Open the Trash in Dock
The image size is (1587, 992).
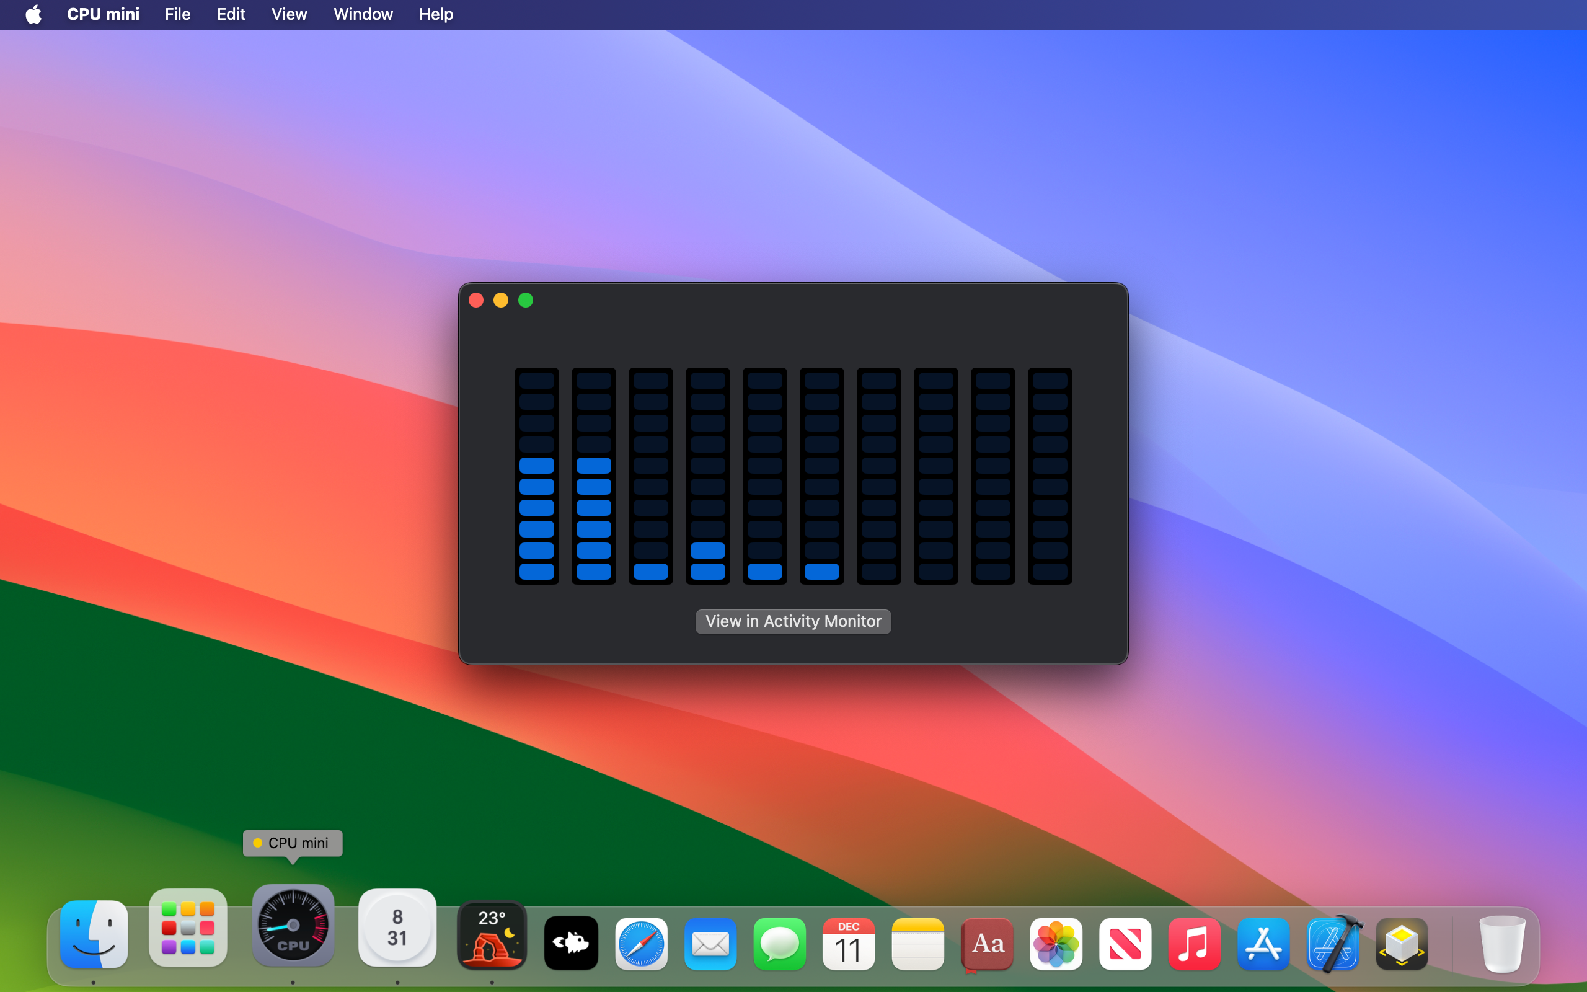coord(1501,944)
